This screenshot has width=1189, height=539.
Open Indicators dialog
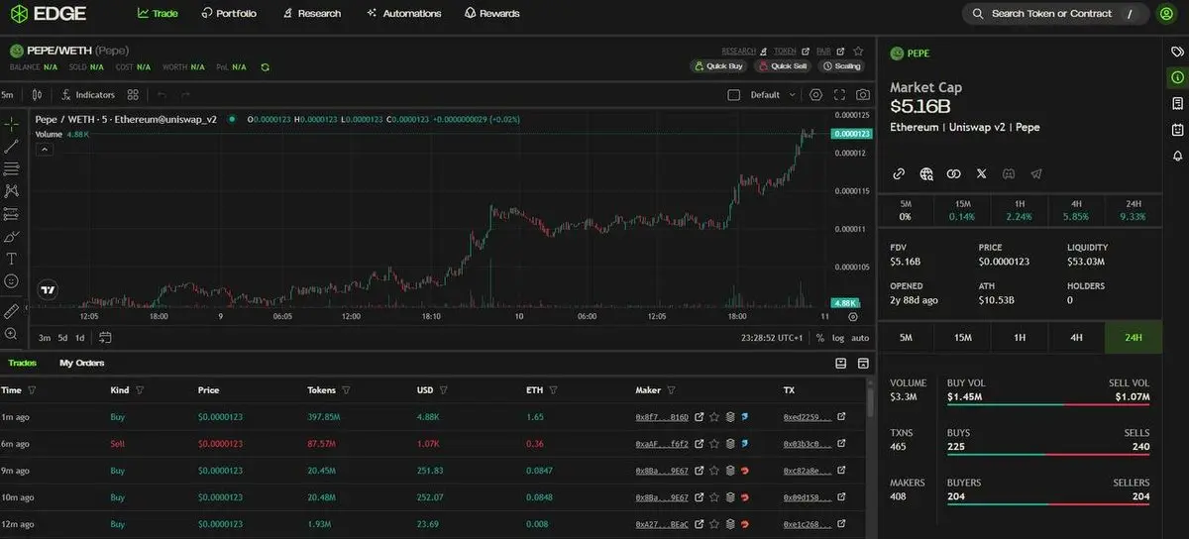[x=88, y=95]
